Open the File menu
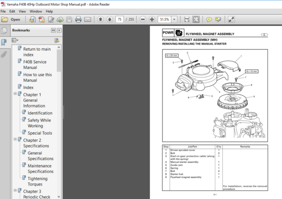This screenshot has width=282, height=199. point(3,11)
